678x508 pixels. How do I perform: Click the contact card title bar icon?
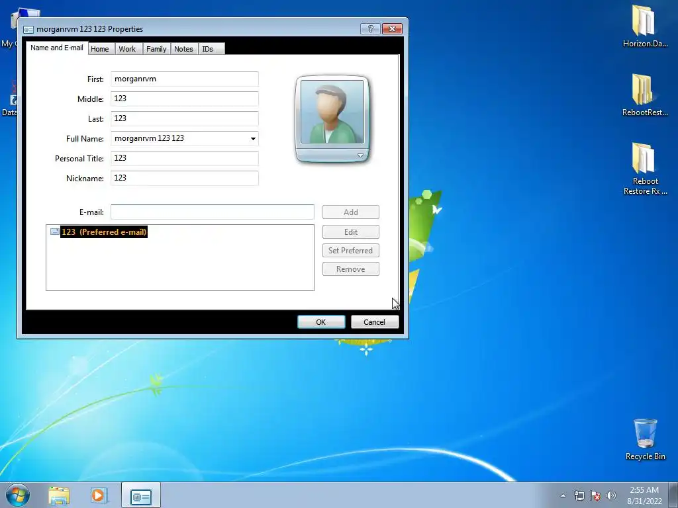tap(28, 29)
